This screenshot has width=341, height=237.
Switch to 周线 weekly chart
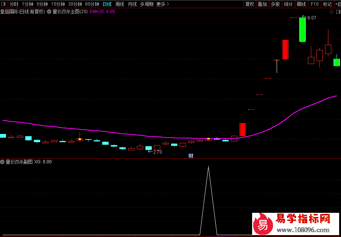click(x=120, y=4)
